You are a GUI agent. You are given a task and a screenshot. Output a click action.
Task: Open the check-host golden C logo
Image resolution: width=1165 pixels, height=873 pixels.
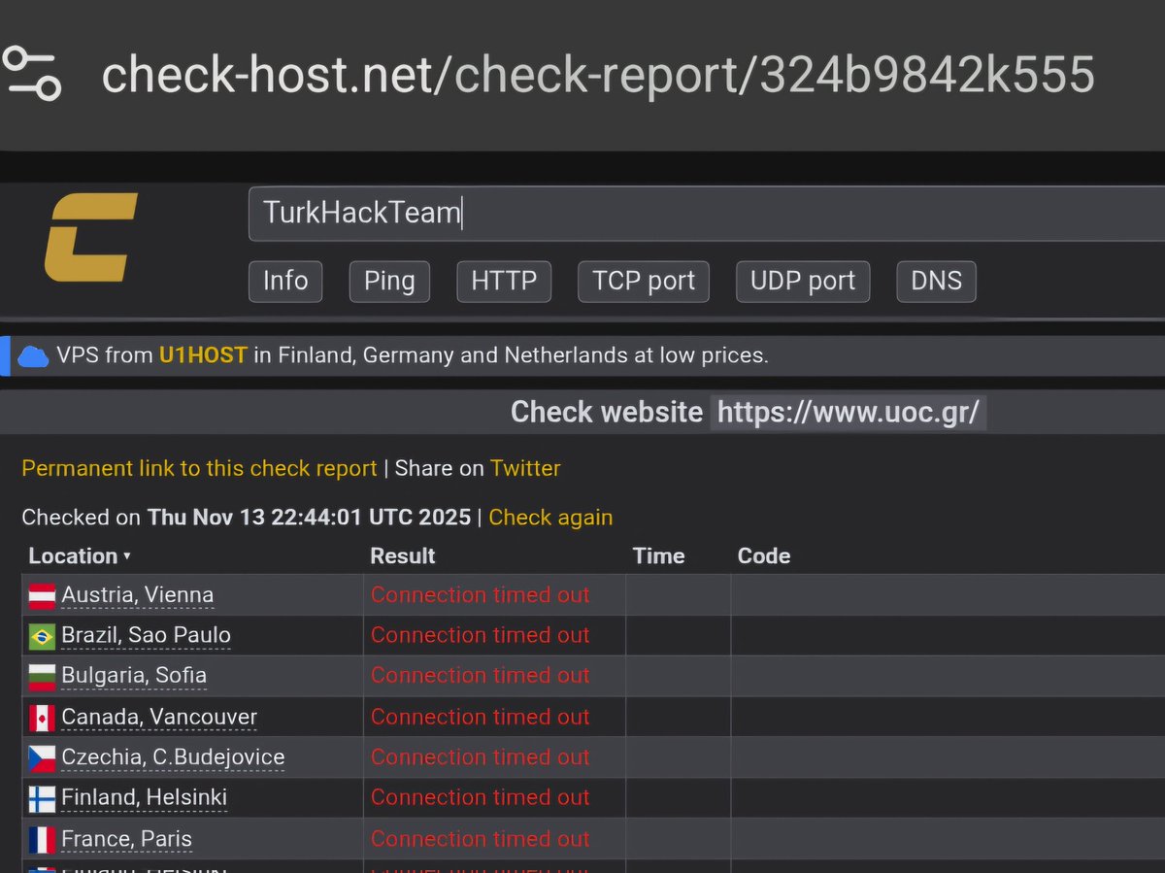[x=91, y=237]
